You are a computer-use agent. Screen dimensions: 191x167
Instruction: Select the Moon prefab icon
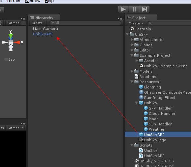click(146, 118)
